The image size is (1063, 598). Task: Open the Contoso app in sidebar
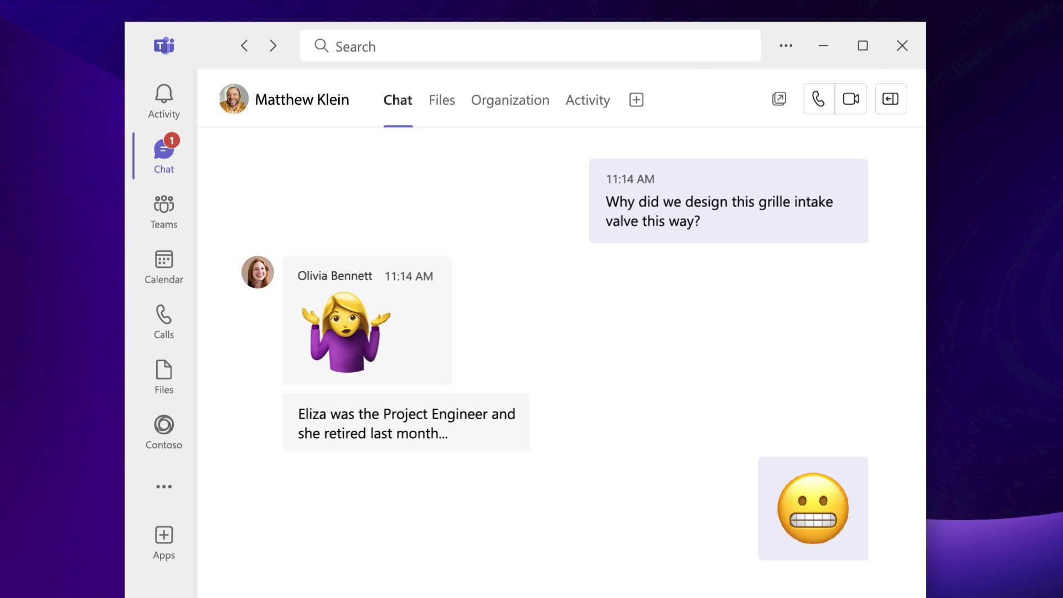tap(164, 432)
